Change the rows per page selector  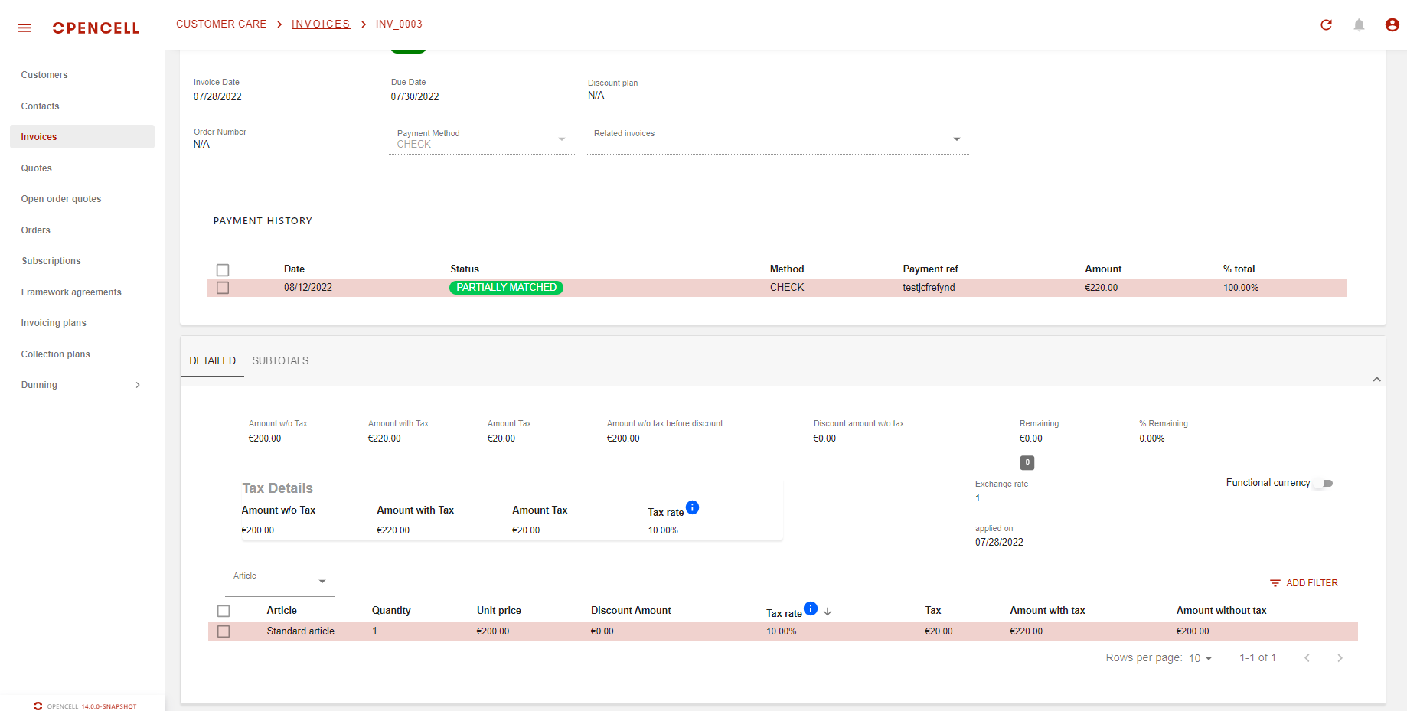[1200, 658]
